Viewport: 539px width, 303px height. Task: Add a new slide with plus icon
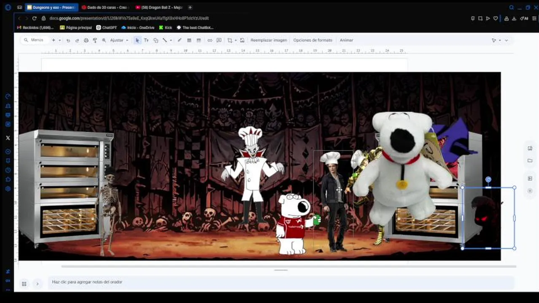pos(54,40)
